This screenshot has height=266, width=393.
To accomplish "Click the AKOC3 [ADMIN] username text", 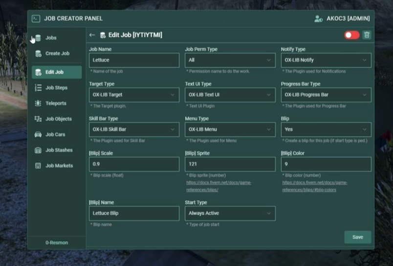I will [x=348, y=19].
